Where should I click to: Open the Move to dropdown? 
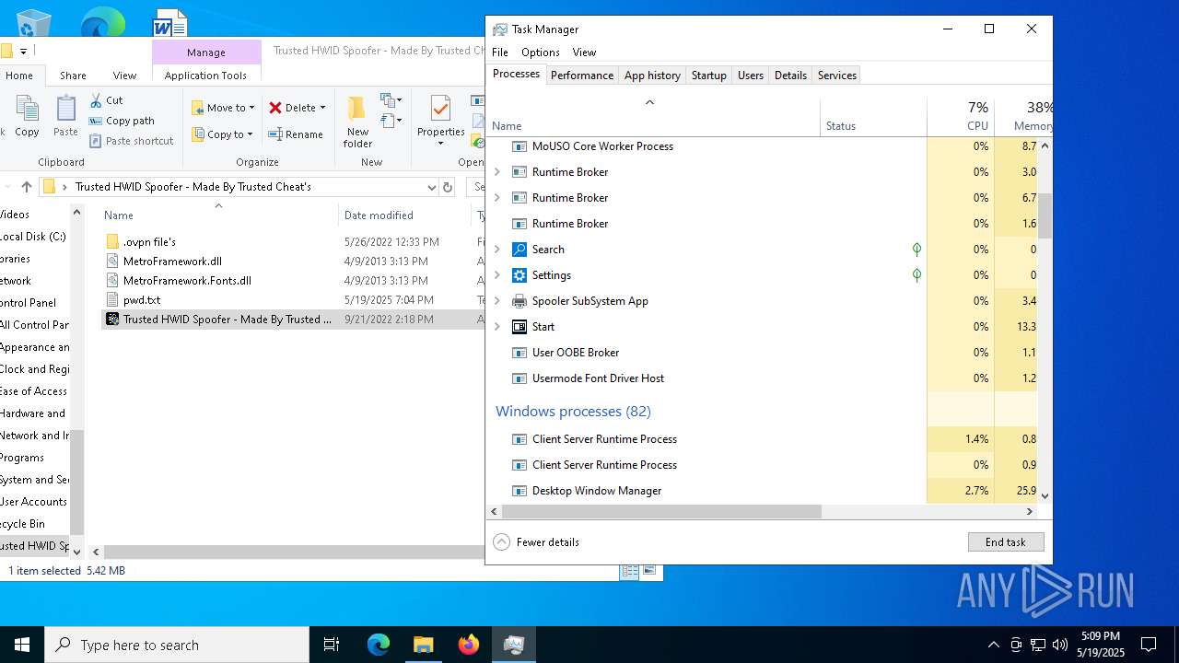[224, 108]
